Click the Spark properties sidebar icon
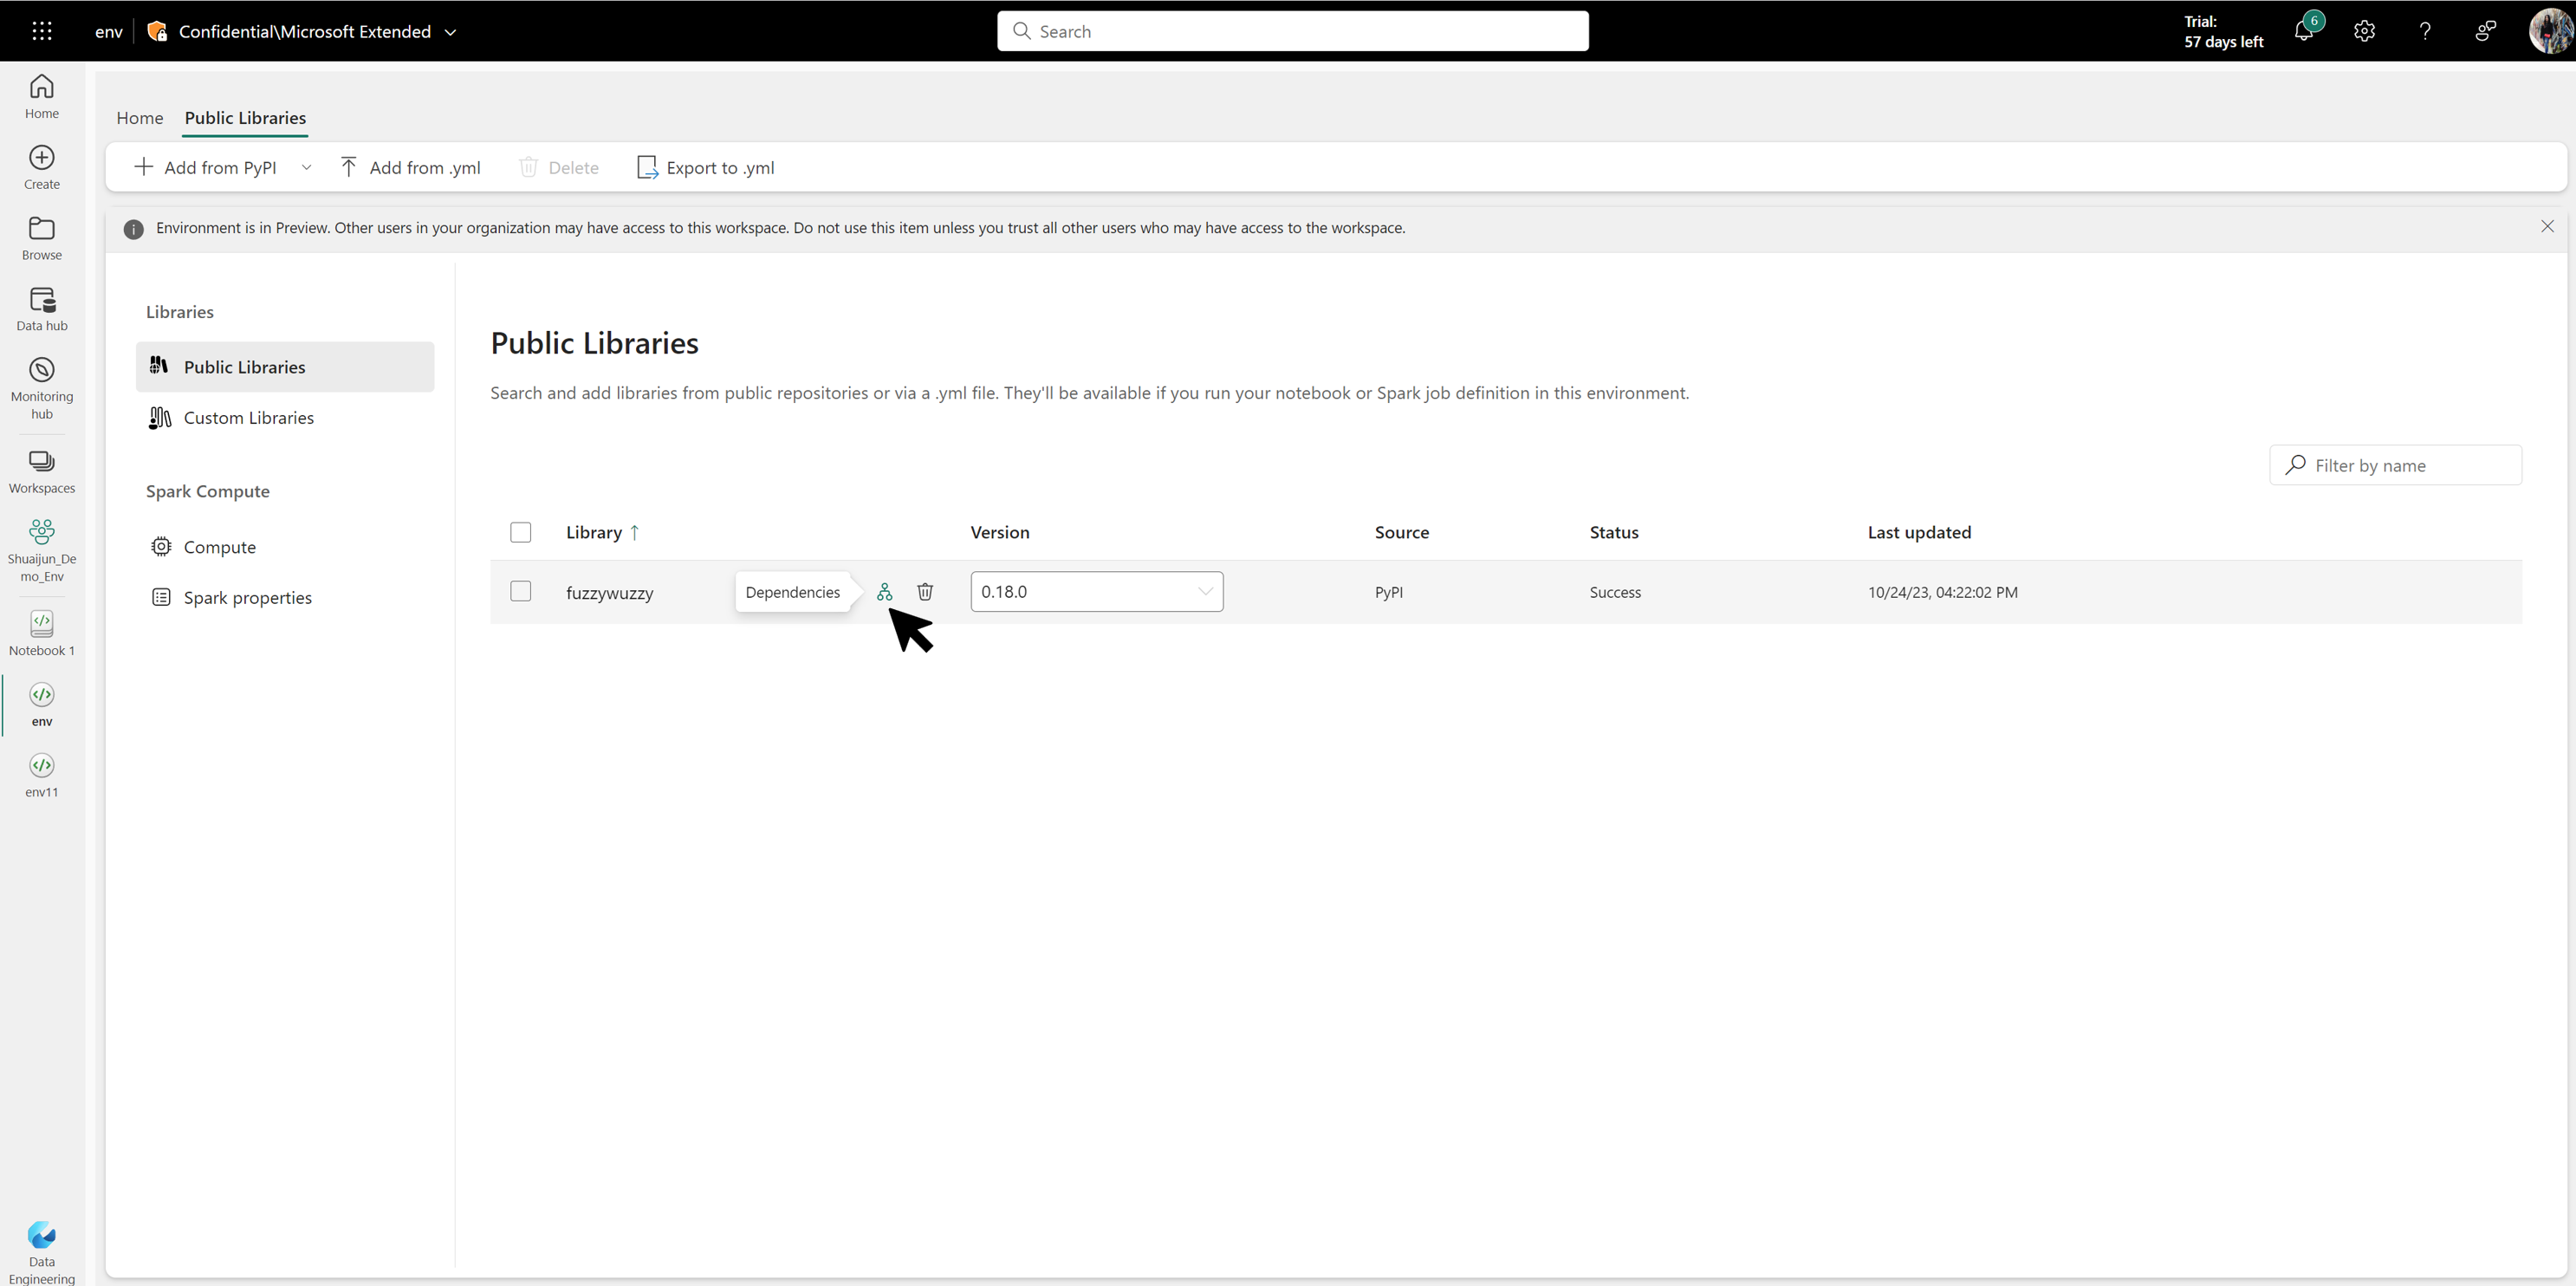Screen dimensions: 2576x1286 (161, 596)
